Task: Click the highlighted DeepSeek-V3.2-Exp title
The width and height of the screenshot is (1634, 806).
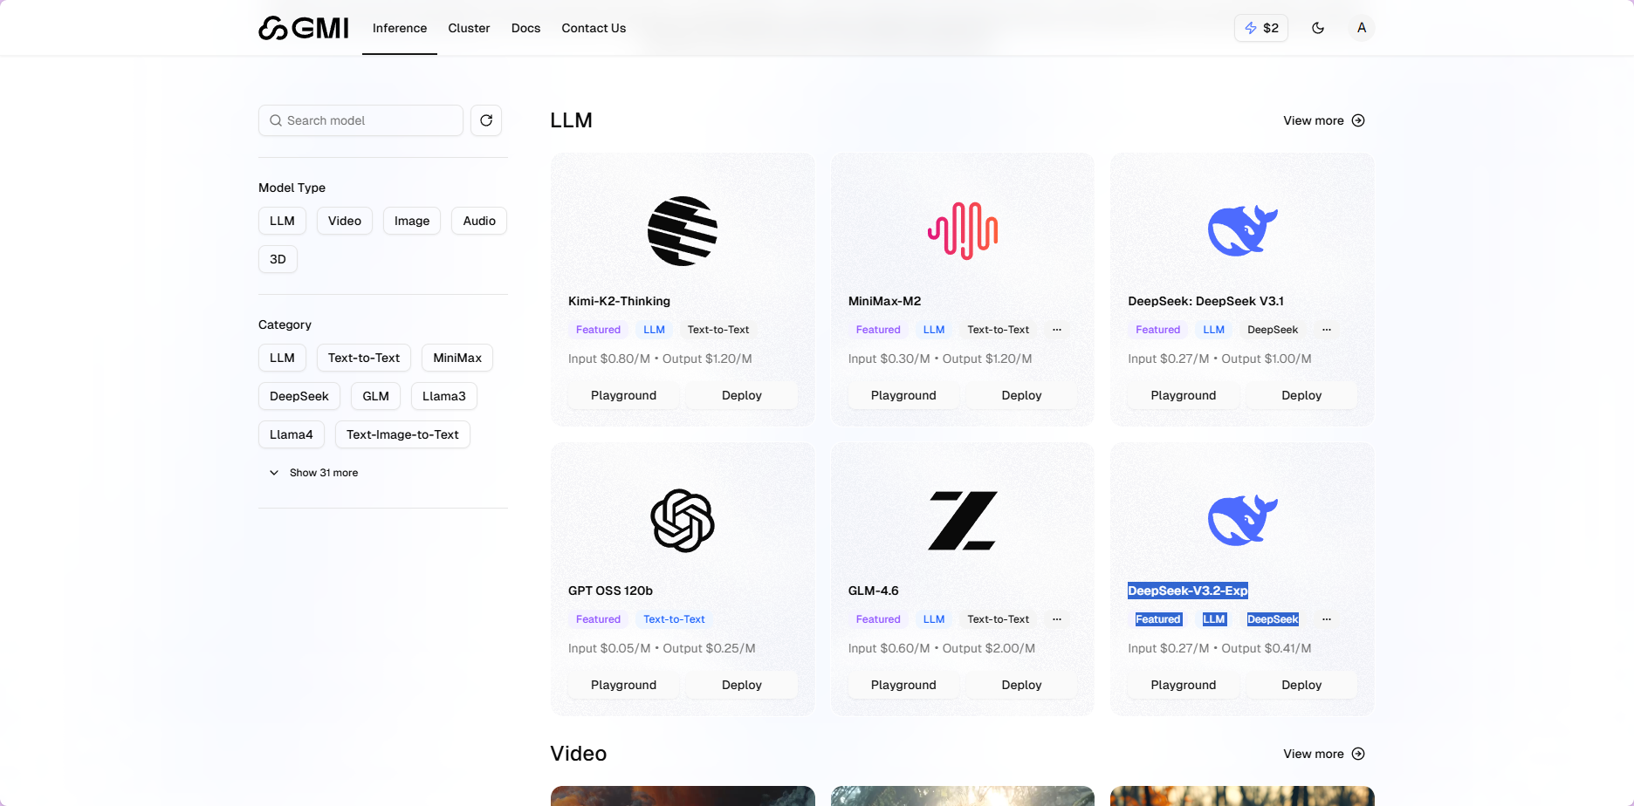Action: pos(1188,591)
